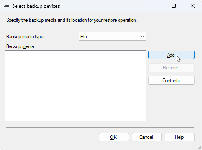Image resolution: width=202 pixels, height=150 pixels.
Task: Close the Select backup devices dialog
Action: click(193, 6)
